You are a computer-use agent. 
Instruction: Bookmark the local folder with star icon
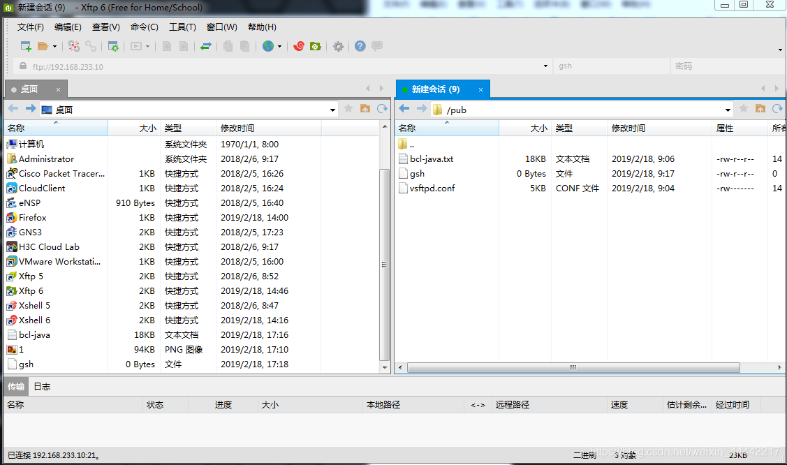click(348, 109)
